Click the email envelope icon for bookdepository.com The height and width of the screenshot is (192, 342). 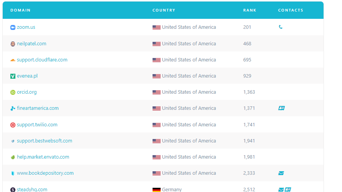(x=281, y=173)
